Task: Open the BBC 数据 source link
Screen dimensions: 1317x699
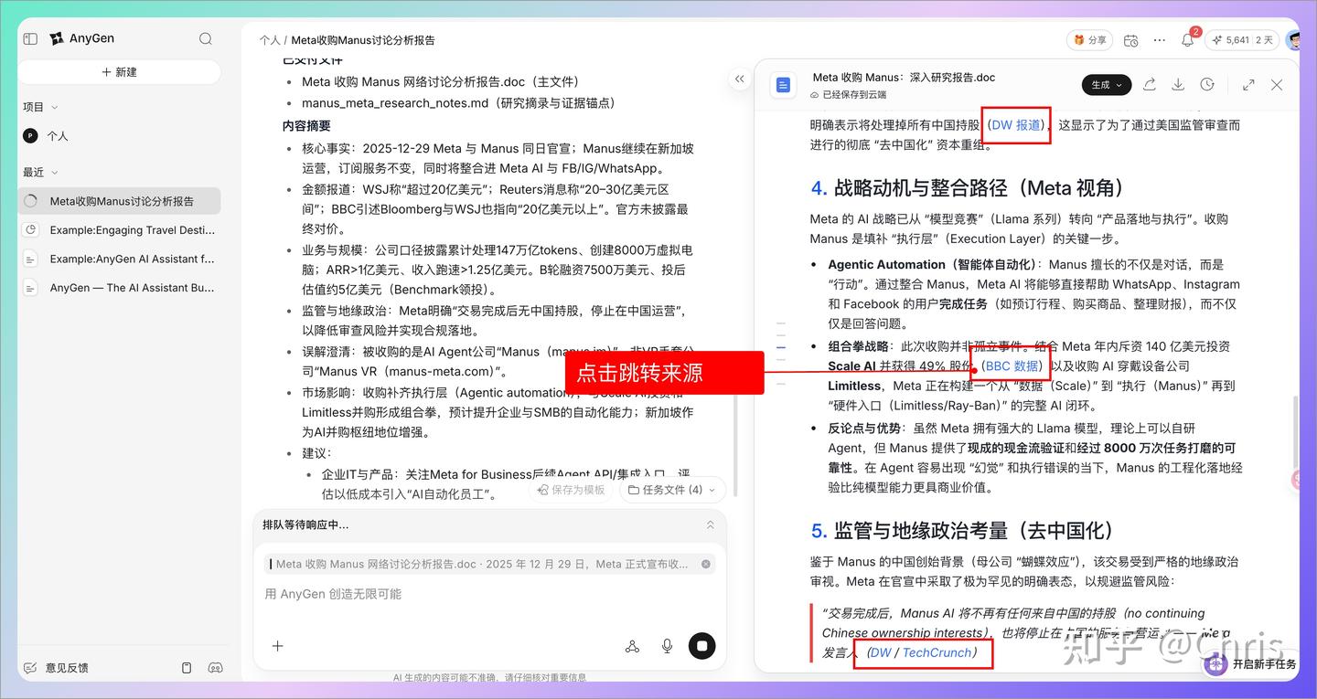Action: (1011, 366)
